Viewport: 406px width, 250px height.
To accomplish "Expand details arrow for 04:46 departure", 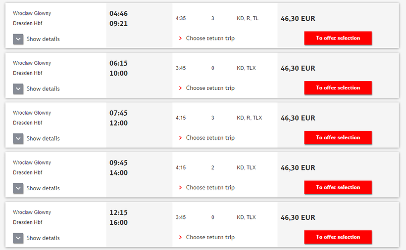I will pyautogui.click(x=18, y=39).
